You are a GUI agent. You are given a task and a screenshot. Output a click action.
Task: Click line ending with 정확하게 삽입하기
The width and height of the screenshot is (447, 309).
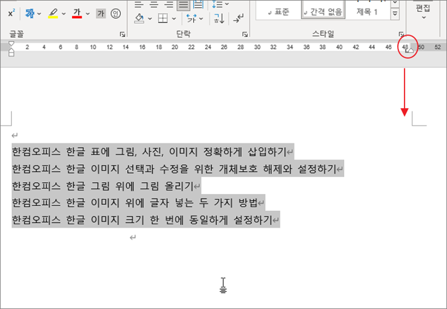(153, 152)
